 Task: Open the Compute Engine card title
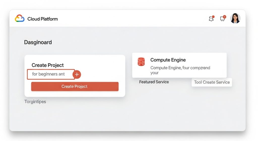[168, 60]
